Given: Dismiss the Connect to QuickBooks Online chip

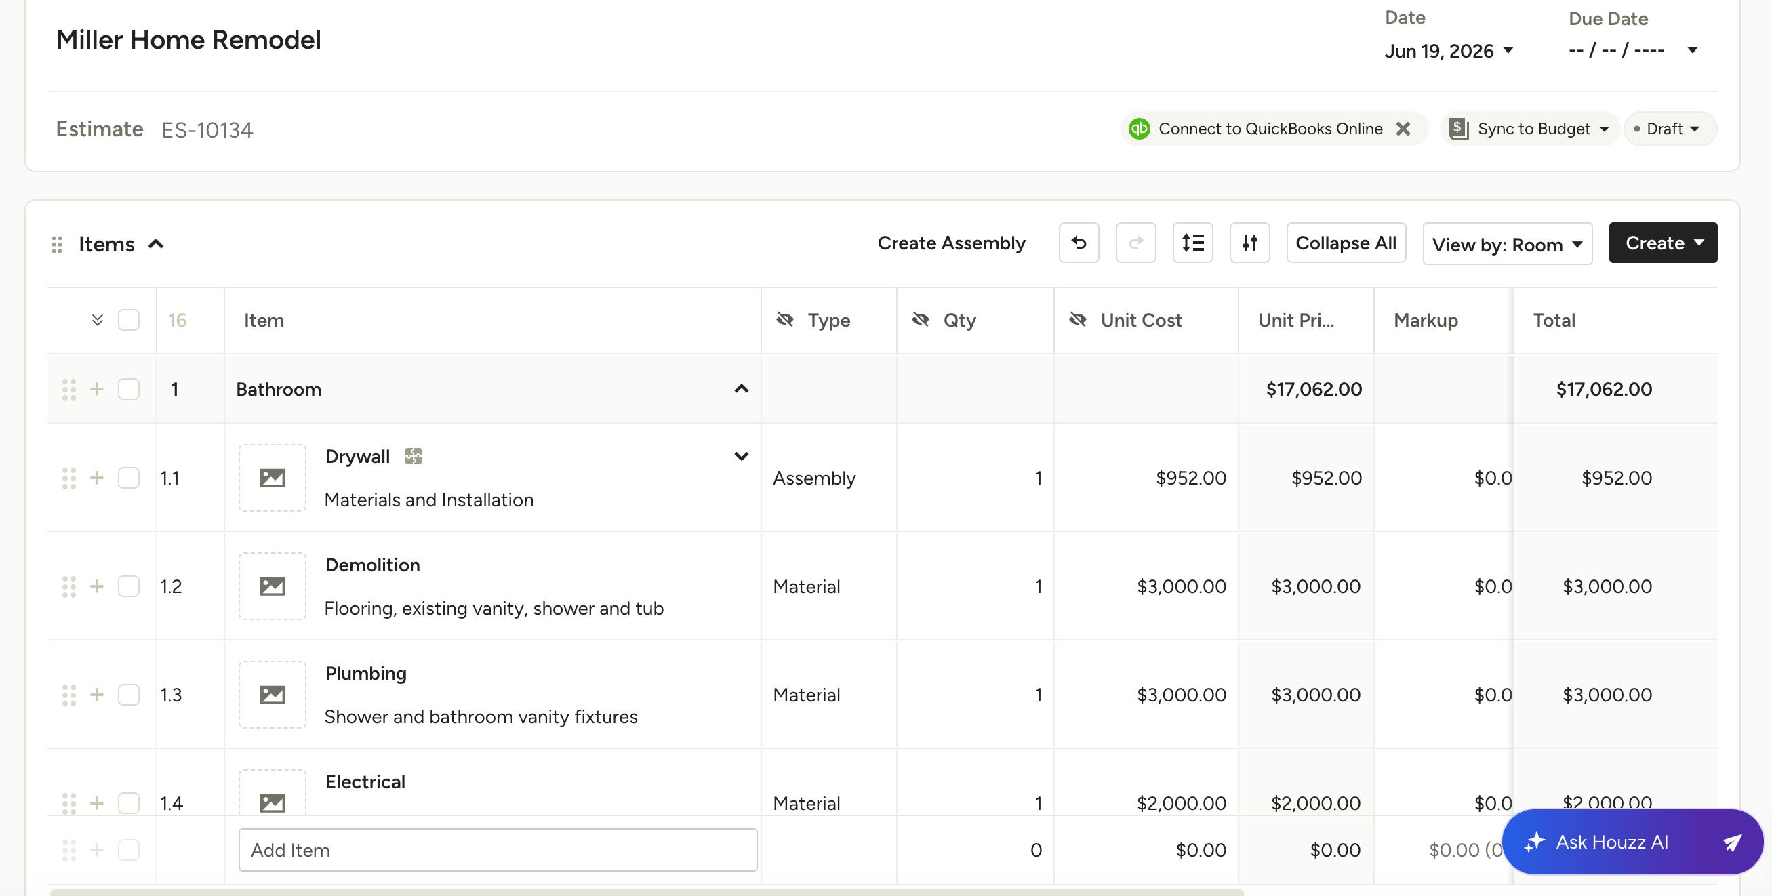Looking at the screenshot, I should coord(1403,129).
